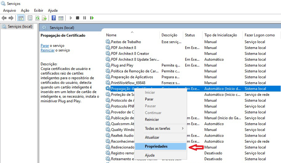Sort services by the Nome column header
The image size is (281, 163).
(x=111, y=35)
